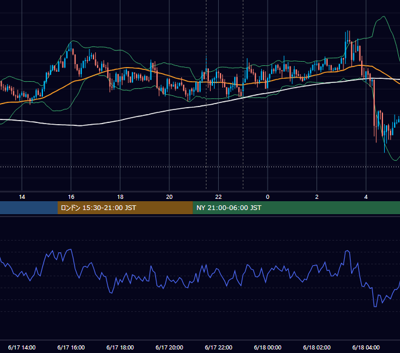Click the '16' hour label on price chart axis

[x=71, y=197]
